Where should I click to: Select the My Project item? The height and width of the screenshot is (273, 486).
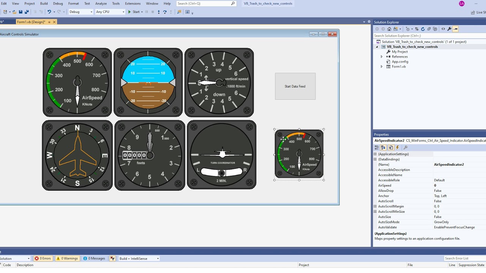[400, 52]
